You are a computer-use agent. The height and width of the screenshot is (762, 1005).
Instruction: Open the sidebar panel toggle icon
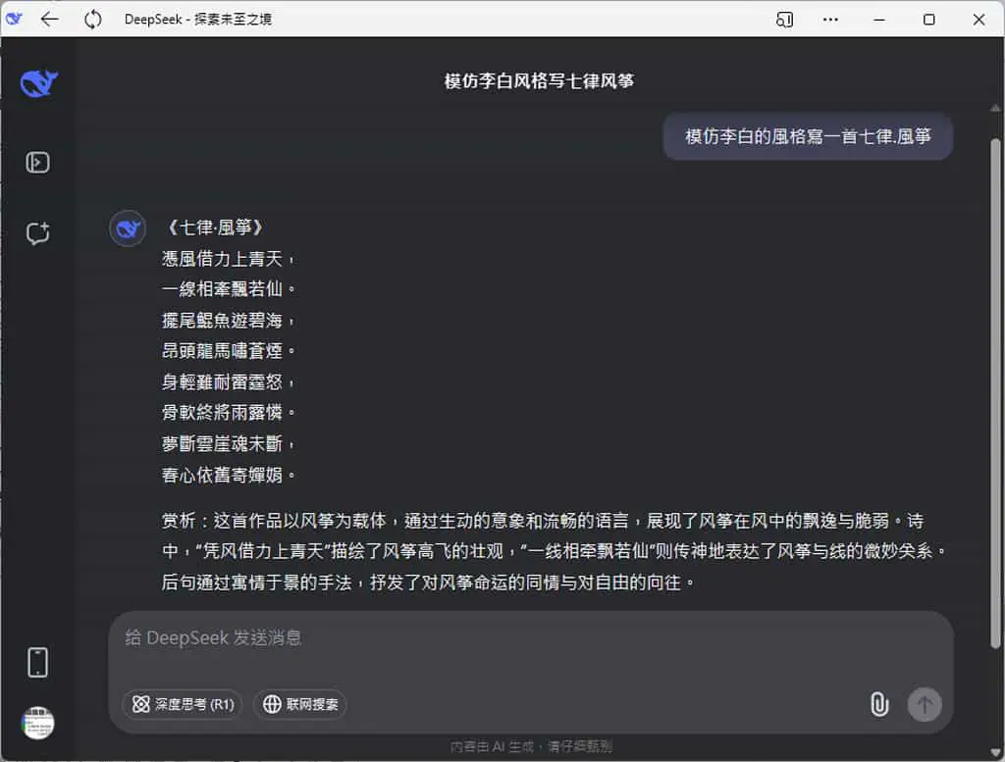point(38,162)
